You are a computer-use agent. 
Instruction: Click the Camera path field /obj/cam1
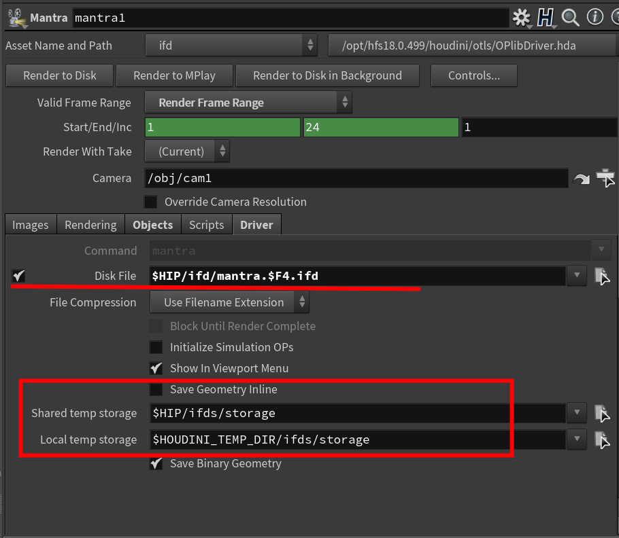(x=356, y=178)
